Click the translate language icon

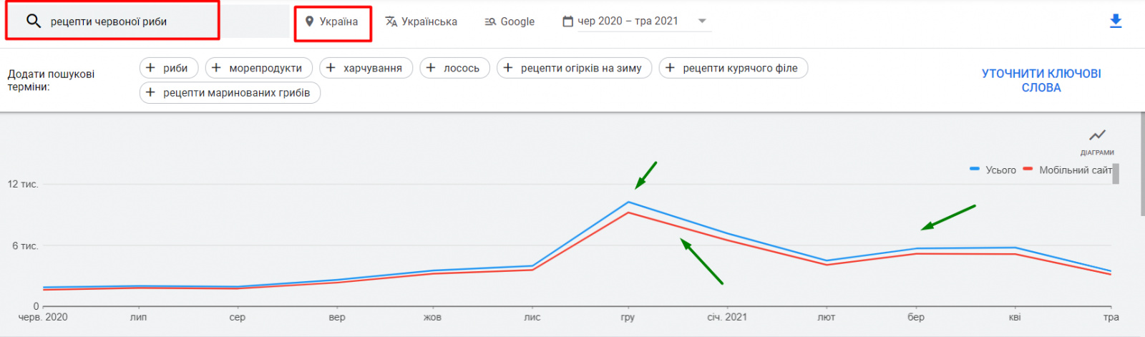[x=391, y=21]
